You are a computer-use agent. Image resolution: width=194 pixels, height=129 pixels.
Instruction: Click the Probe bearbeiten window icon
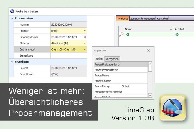click(12, 11)
